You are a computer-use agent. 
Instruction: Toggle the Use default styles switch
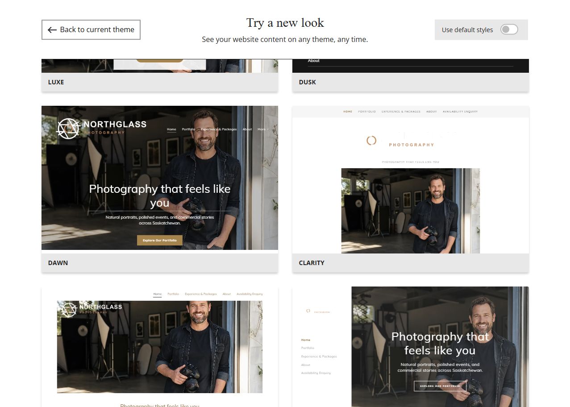509,29
